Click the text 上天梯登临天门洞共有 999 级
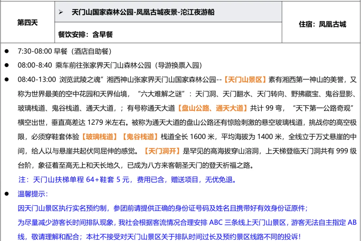 [x=311, y=151]
